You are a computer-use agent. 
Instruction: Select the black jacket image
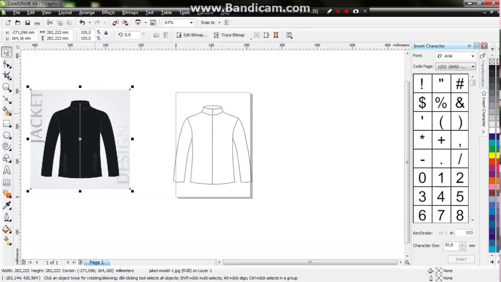coord(80,139)
